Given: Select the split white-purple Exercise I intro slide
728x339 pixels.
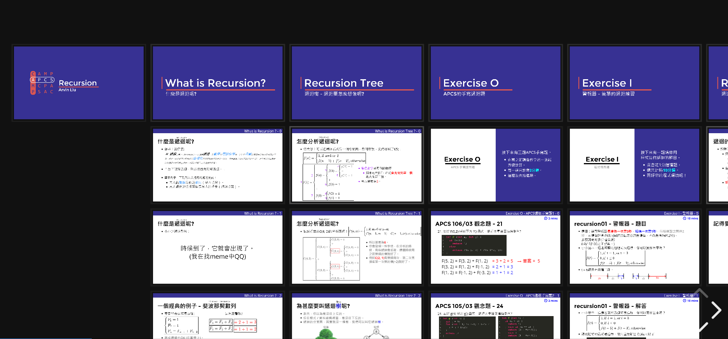Looking at the screenshot, I should point(634,165).
